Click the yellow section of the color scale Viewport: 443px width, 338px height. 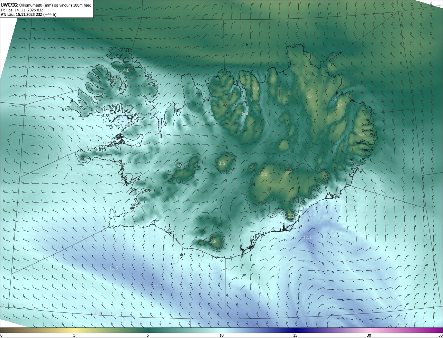74,330
